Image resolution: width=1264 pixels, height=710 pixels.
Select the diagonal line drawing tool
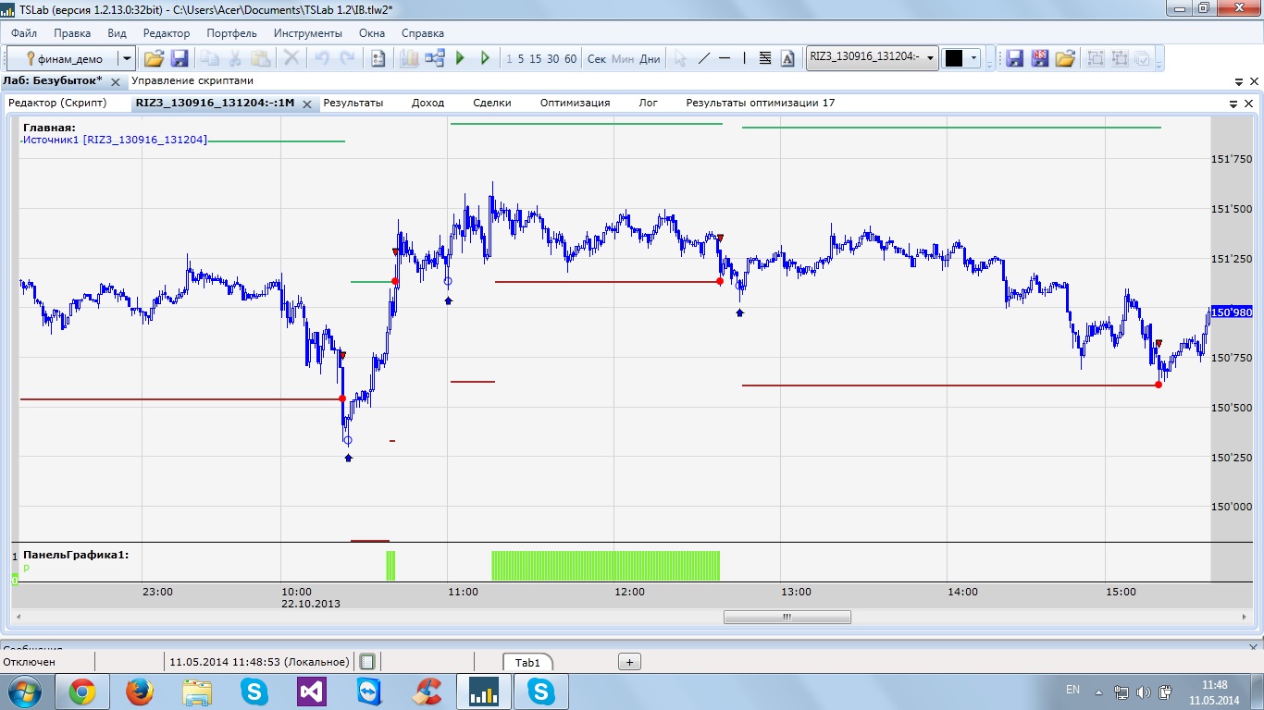tap(703, 58)
